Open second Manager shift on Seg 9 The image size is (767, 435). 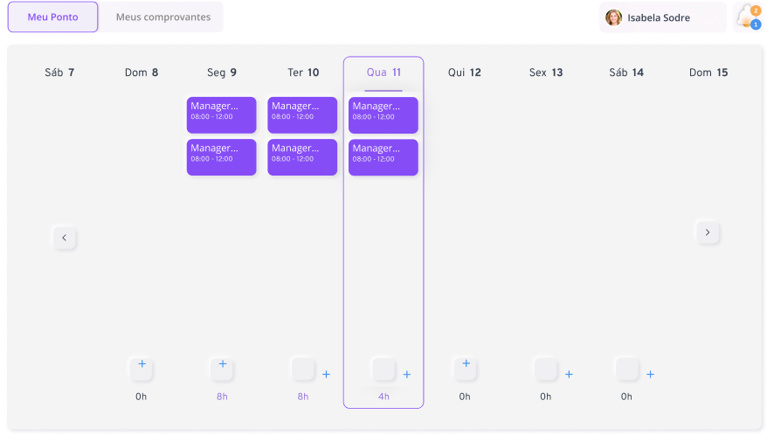(x=222, y=157)
